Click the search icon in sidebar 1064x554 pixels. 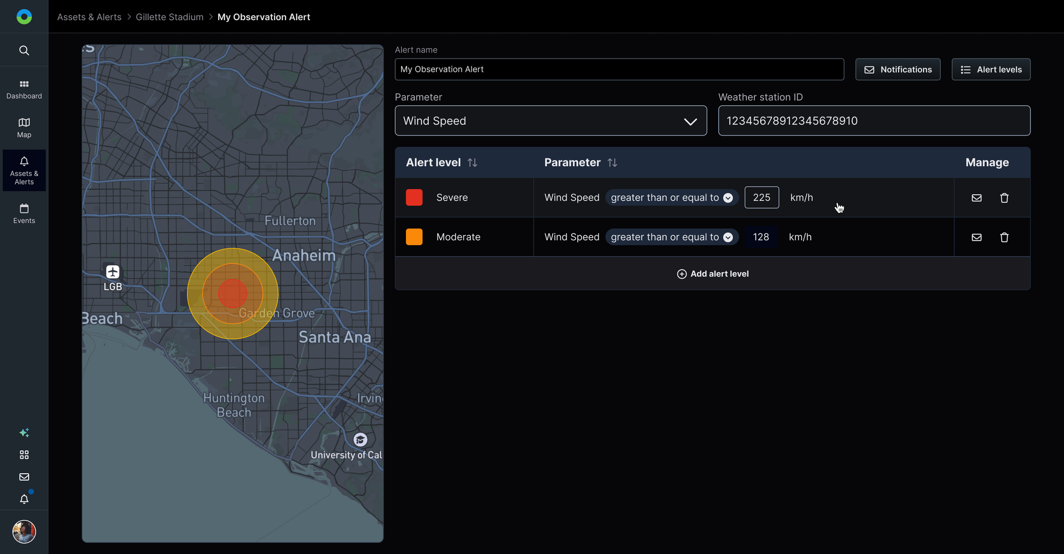click(24, 51)
